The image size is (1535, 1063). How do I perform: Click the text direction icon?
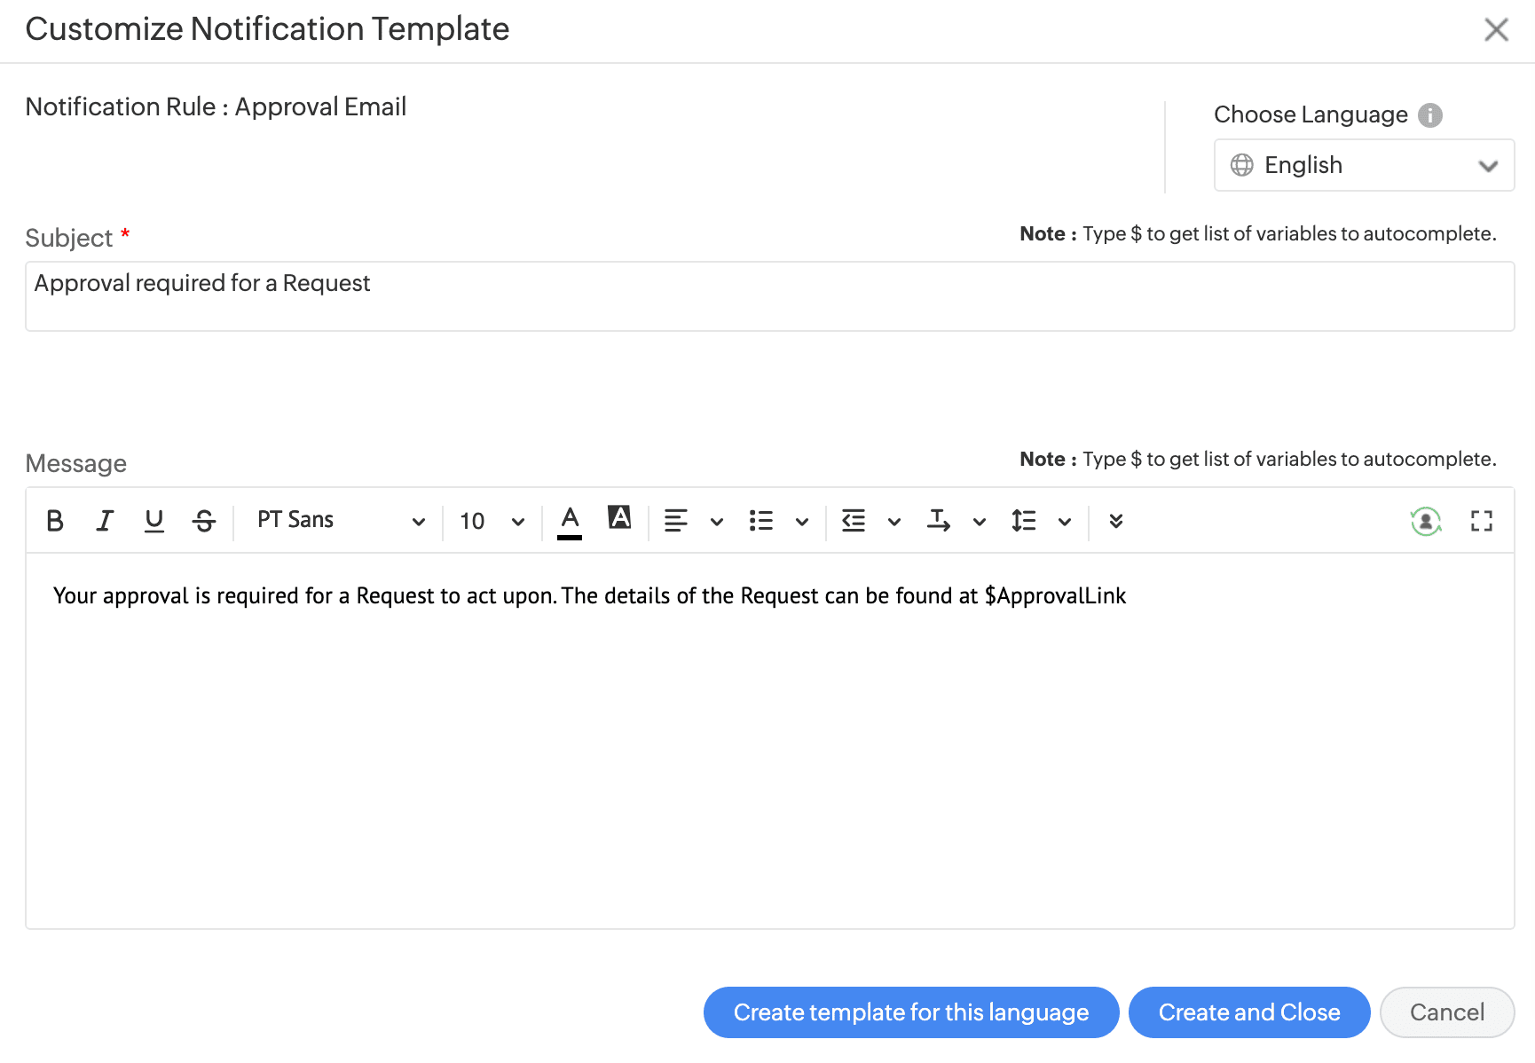pos(939,521)
